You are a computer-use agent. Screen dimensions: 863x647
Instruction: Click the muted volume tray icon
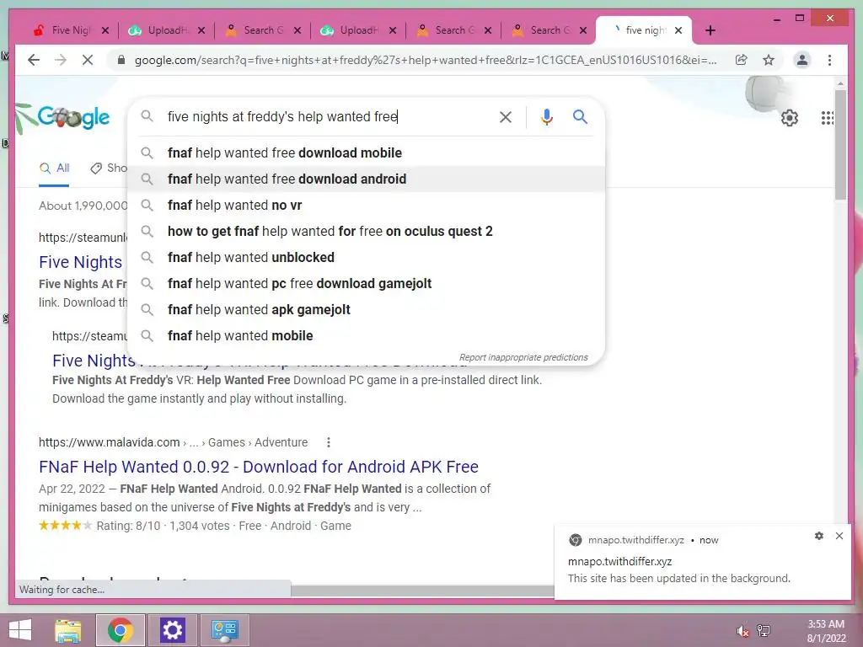[x=742, y=631]
